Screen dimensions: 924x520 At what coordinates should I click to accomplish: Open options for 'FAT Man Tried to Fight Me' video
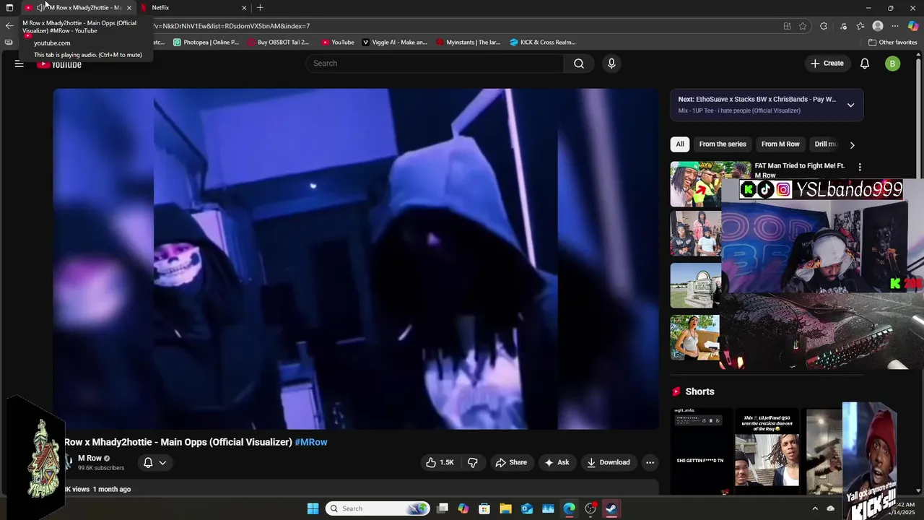click(859, 167)
